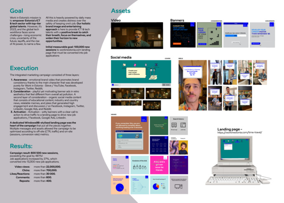
Task: Click list item 3. Activation in Execution
Action: (x=45, y=115)
